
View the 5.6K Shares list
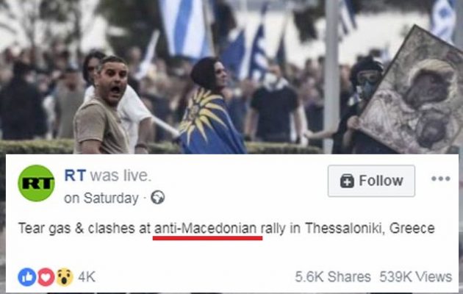(333, 277)
